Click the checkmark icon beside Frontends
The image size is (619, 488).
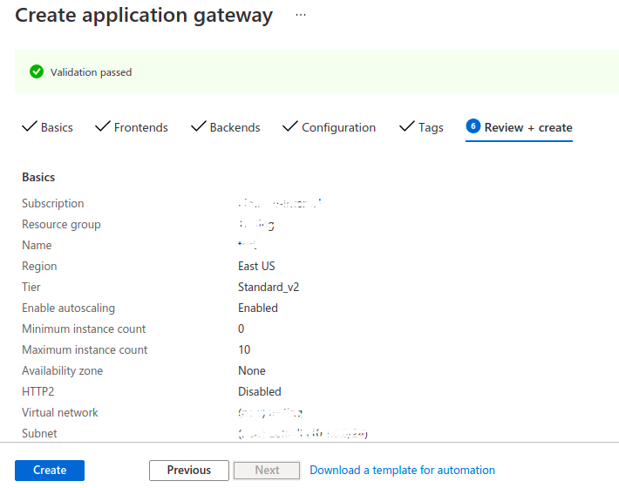[102, 126]
